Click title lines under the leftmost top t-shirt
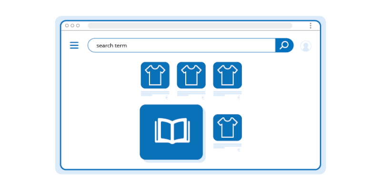 click(155, 94)
